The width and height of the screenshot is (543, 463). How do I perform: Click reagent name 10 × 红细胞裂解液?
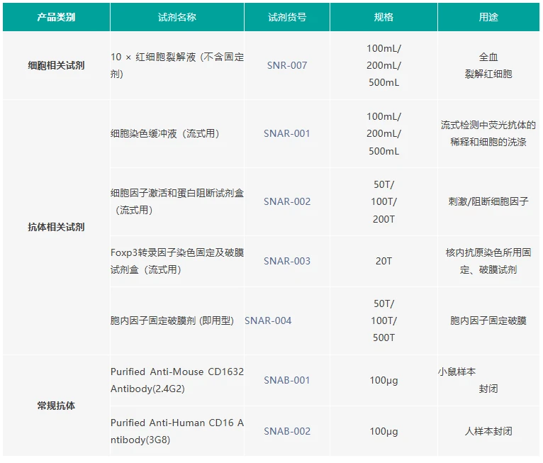tap(177, 65)
